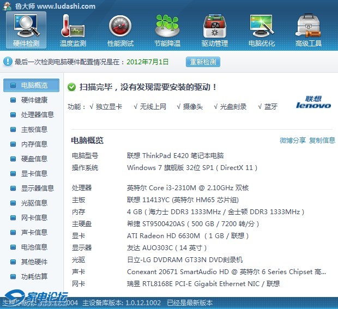Click the icon beside 电池信息
Image resolution: width=338 pixels, height=309 pixels.
(13, 247)
